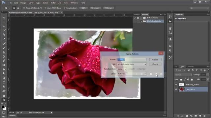Expand the Default Actions folder

tap(141, 18)
